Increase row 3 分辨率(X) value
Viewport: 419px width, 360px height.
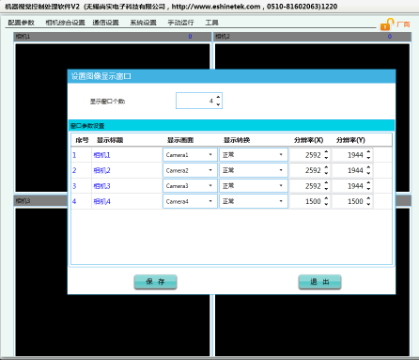[326, 182]
